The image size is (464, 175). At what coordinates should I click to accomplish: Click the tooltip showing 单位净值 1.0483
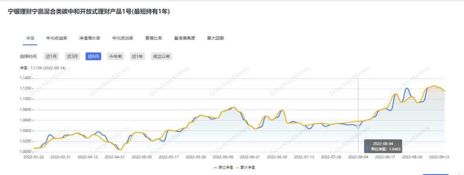point(383,146)
